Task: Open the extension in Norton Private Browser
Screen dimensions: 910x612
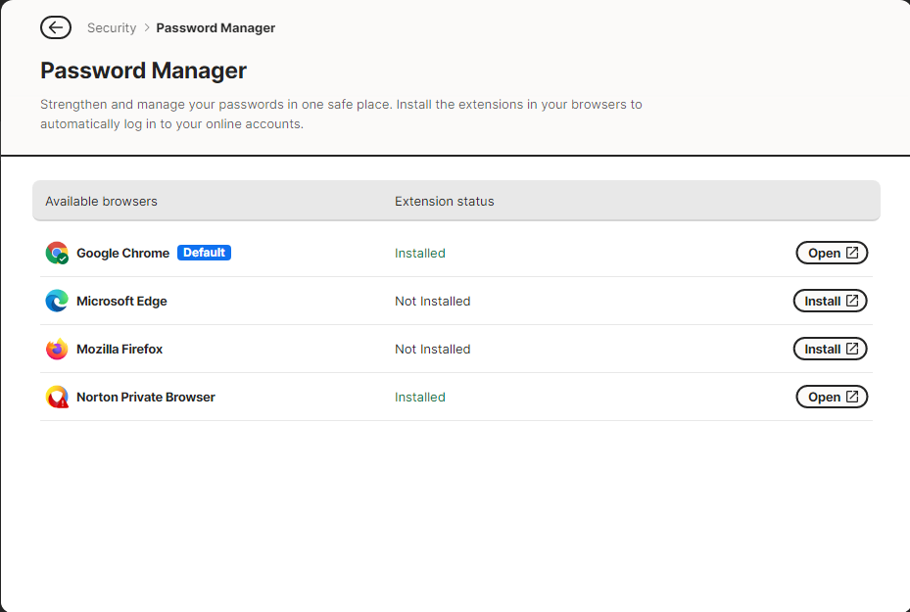Action: (832, 397)
